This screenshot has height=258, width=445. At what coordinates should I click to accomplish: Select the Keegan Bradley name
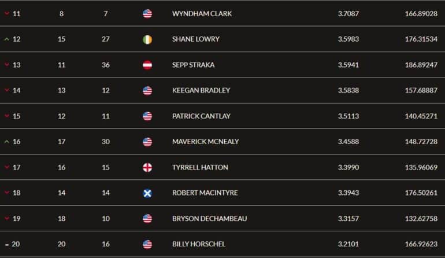201,90
